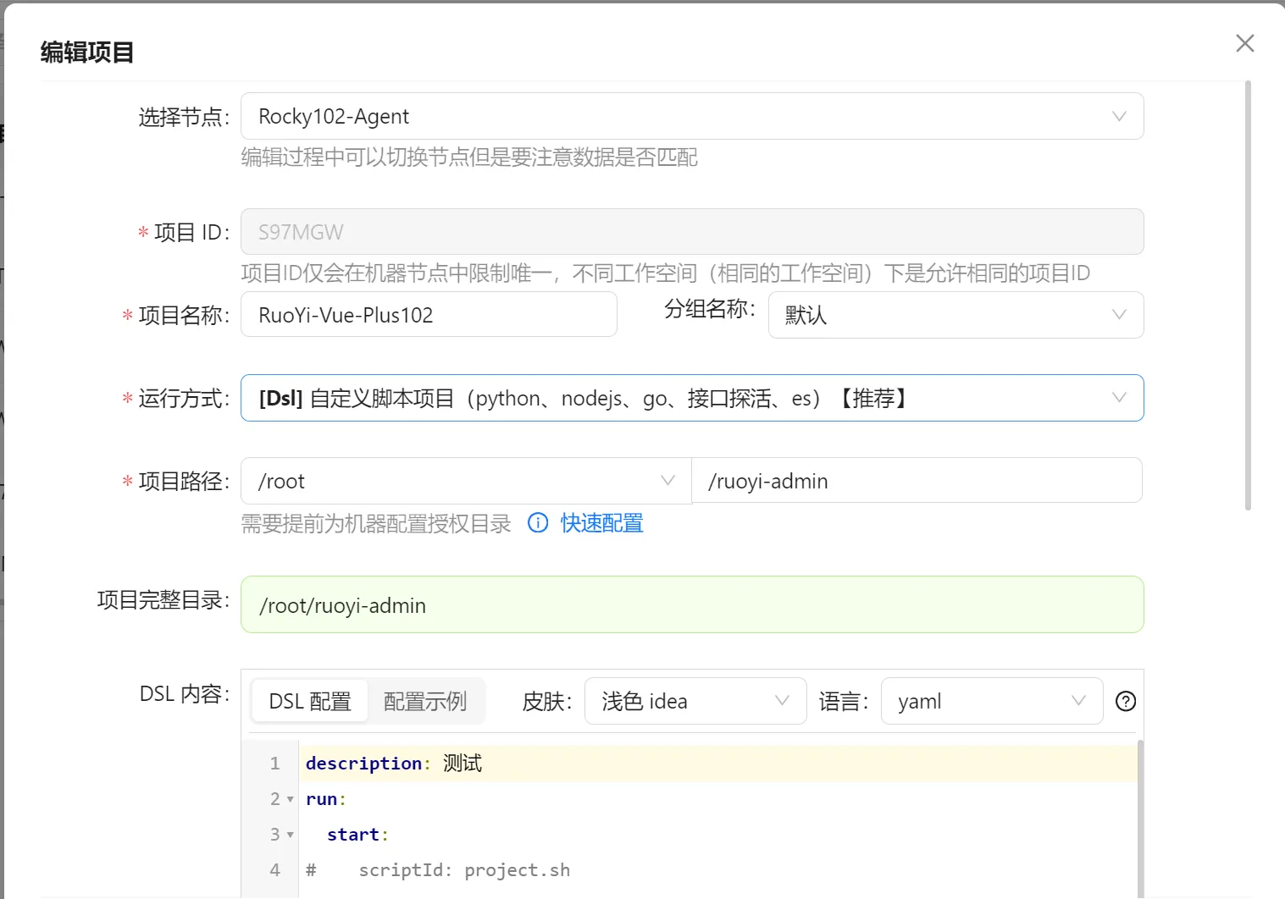This screenshot has height=899, width=1285.
Task: Collapse the start: block fold arrow
Action: pos(290,835)
